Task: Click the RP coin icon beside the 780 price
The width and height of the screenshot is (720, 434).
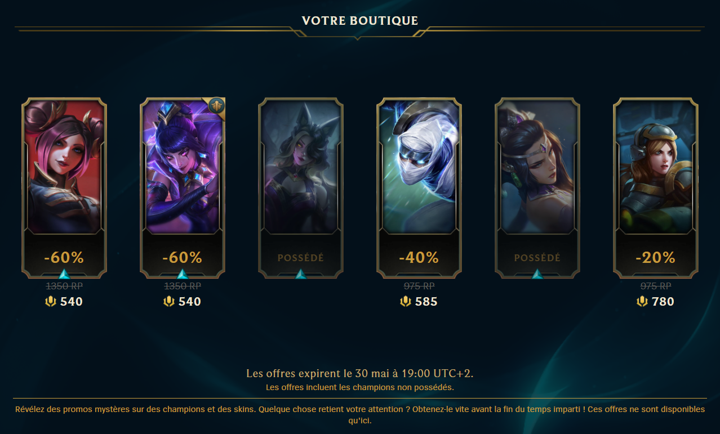Action: (642, 302)
